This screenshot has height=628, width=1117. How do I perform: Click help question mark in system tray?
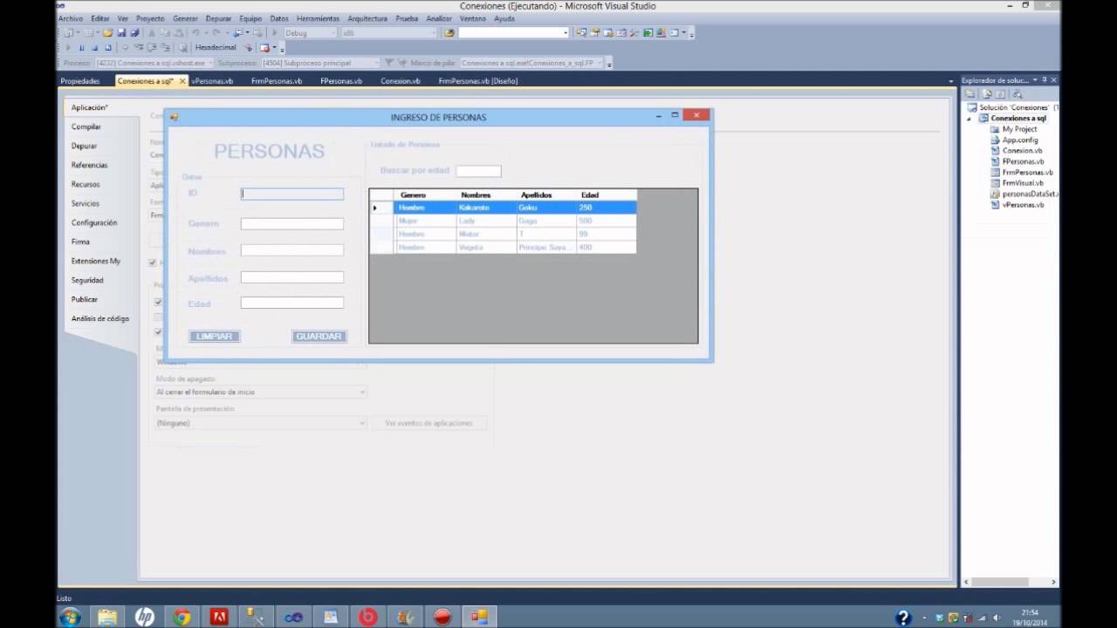(x=904, y=618)
